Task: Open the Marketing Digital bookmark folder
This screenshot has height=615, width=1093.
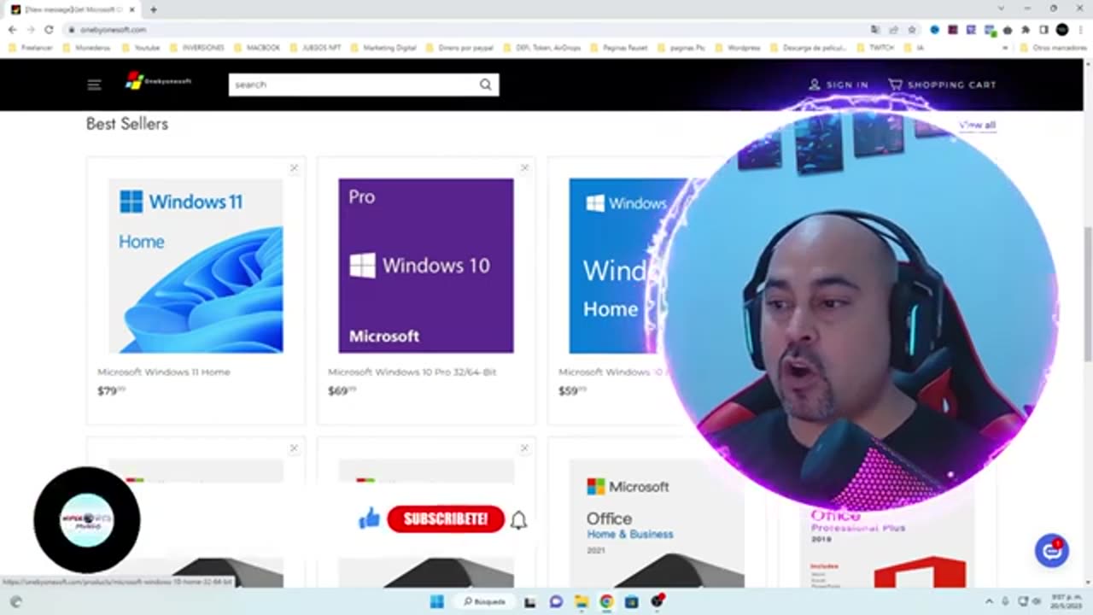Action: tap(383, 48)
